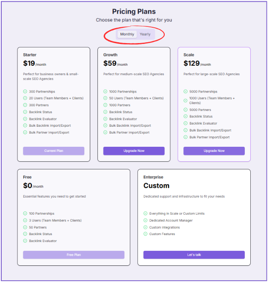The image size is (269, 282).
Task: Click check icon beside Starter Bulk Partner Import/Export
Action: tap(26, 133)
